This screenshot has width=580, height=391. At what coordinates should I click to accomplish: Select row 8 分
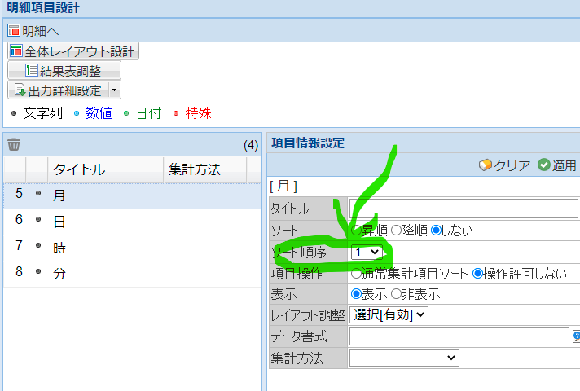point(133,274)
